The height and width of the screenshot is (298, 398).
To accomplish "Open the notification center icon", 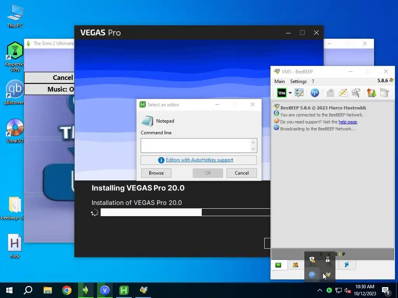I will [386, 291].
